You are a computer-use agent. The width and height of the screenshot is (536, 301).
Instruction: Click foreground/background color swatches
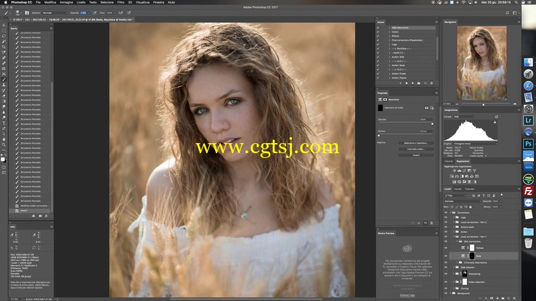[3, 159]
